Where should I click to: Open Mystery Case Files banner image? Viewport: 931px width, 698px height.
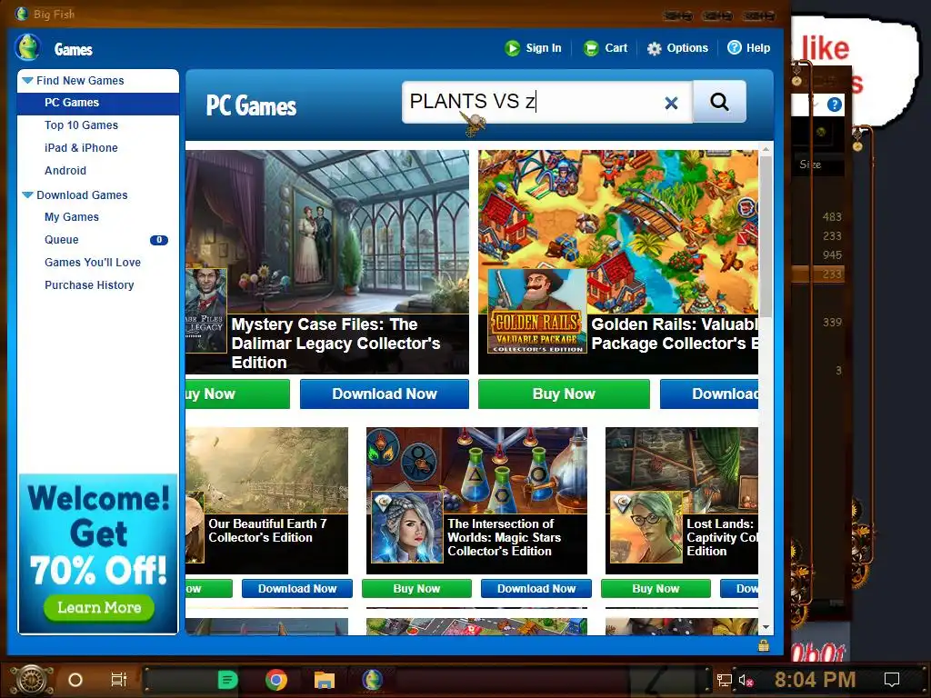(327, 232)
